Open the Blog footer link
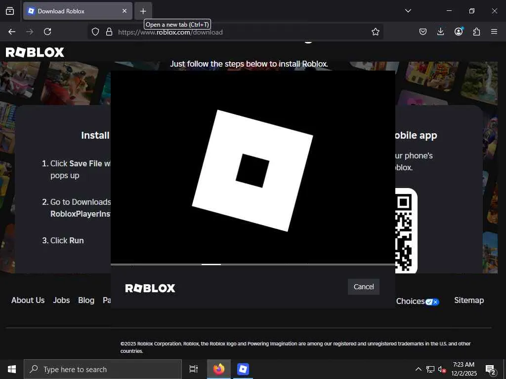The height and width of the screenshot is (379, 506). 86,300
